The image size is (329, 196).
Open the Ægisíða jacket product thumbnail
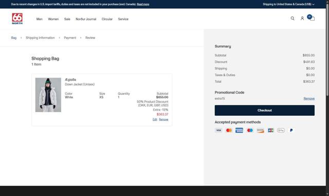[x=48, y=95]
